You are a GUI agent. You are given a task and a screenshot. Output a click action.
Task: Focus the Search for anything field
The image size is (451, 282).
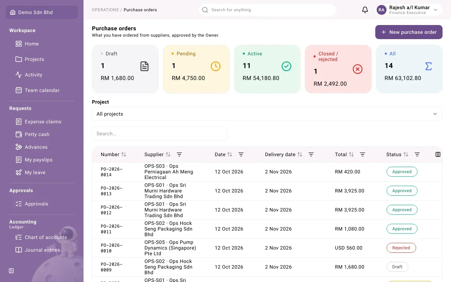coord(267,10)
